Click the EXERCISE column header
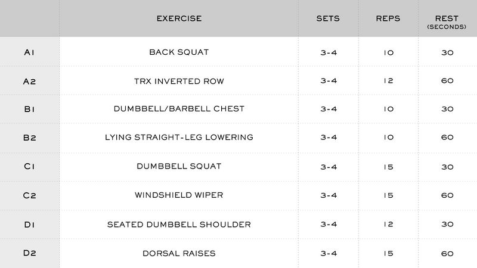 pos(179,18)
